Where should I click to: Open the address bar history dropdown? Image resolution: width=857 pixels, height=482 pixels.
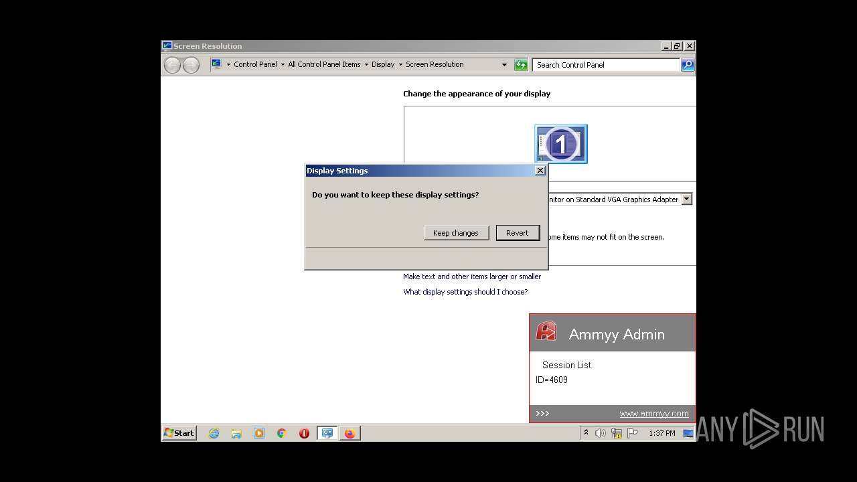click(504, 65)
